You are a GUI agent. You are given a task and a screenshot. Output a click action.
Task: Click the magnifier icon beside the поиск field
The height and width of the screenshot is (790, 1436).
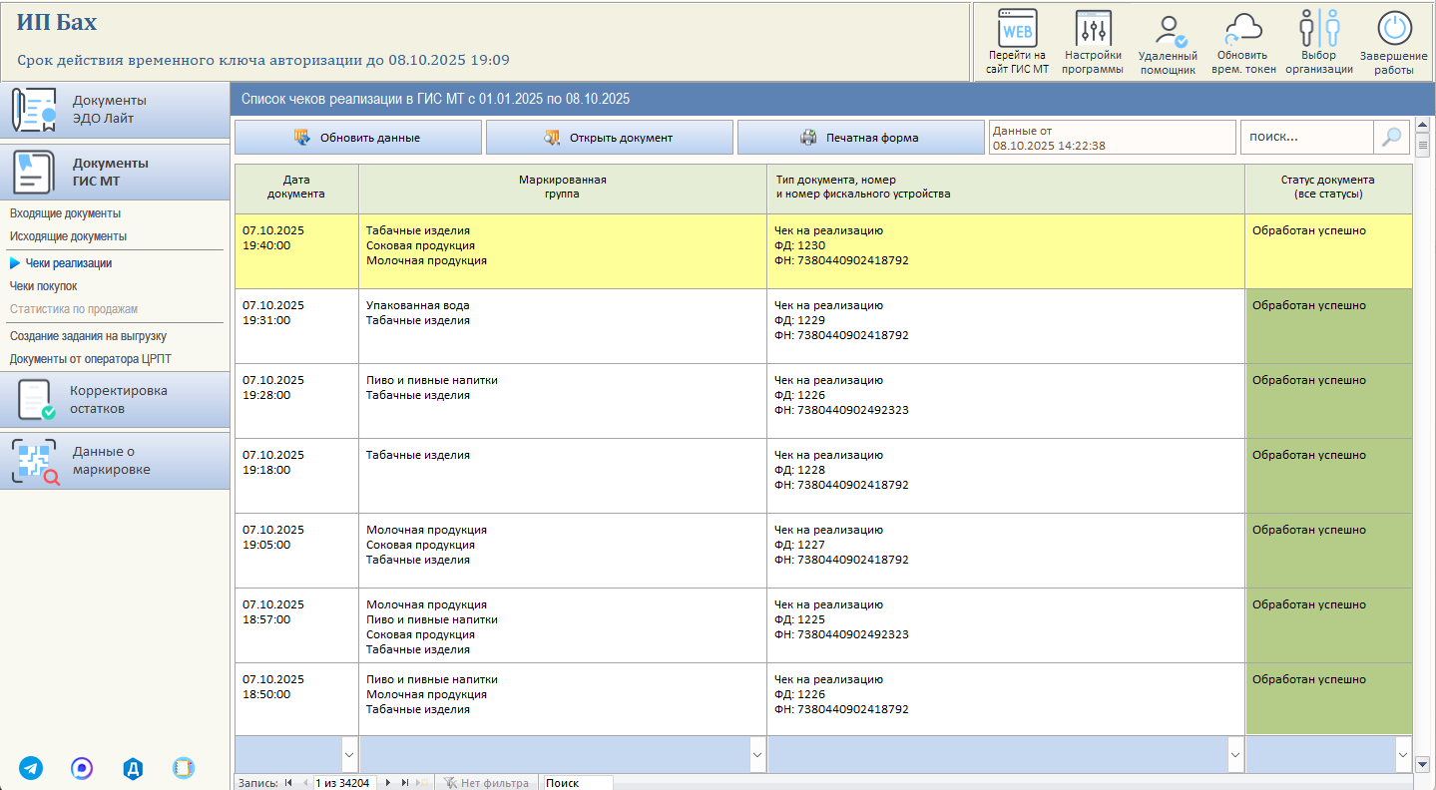[x=1392, y=138]
